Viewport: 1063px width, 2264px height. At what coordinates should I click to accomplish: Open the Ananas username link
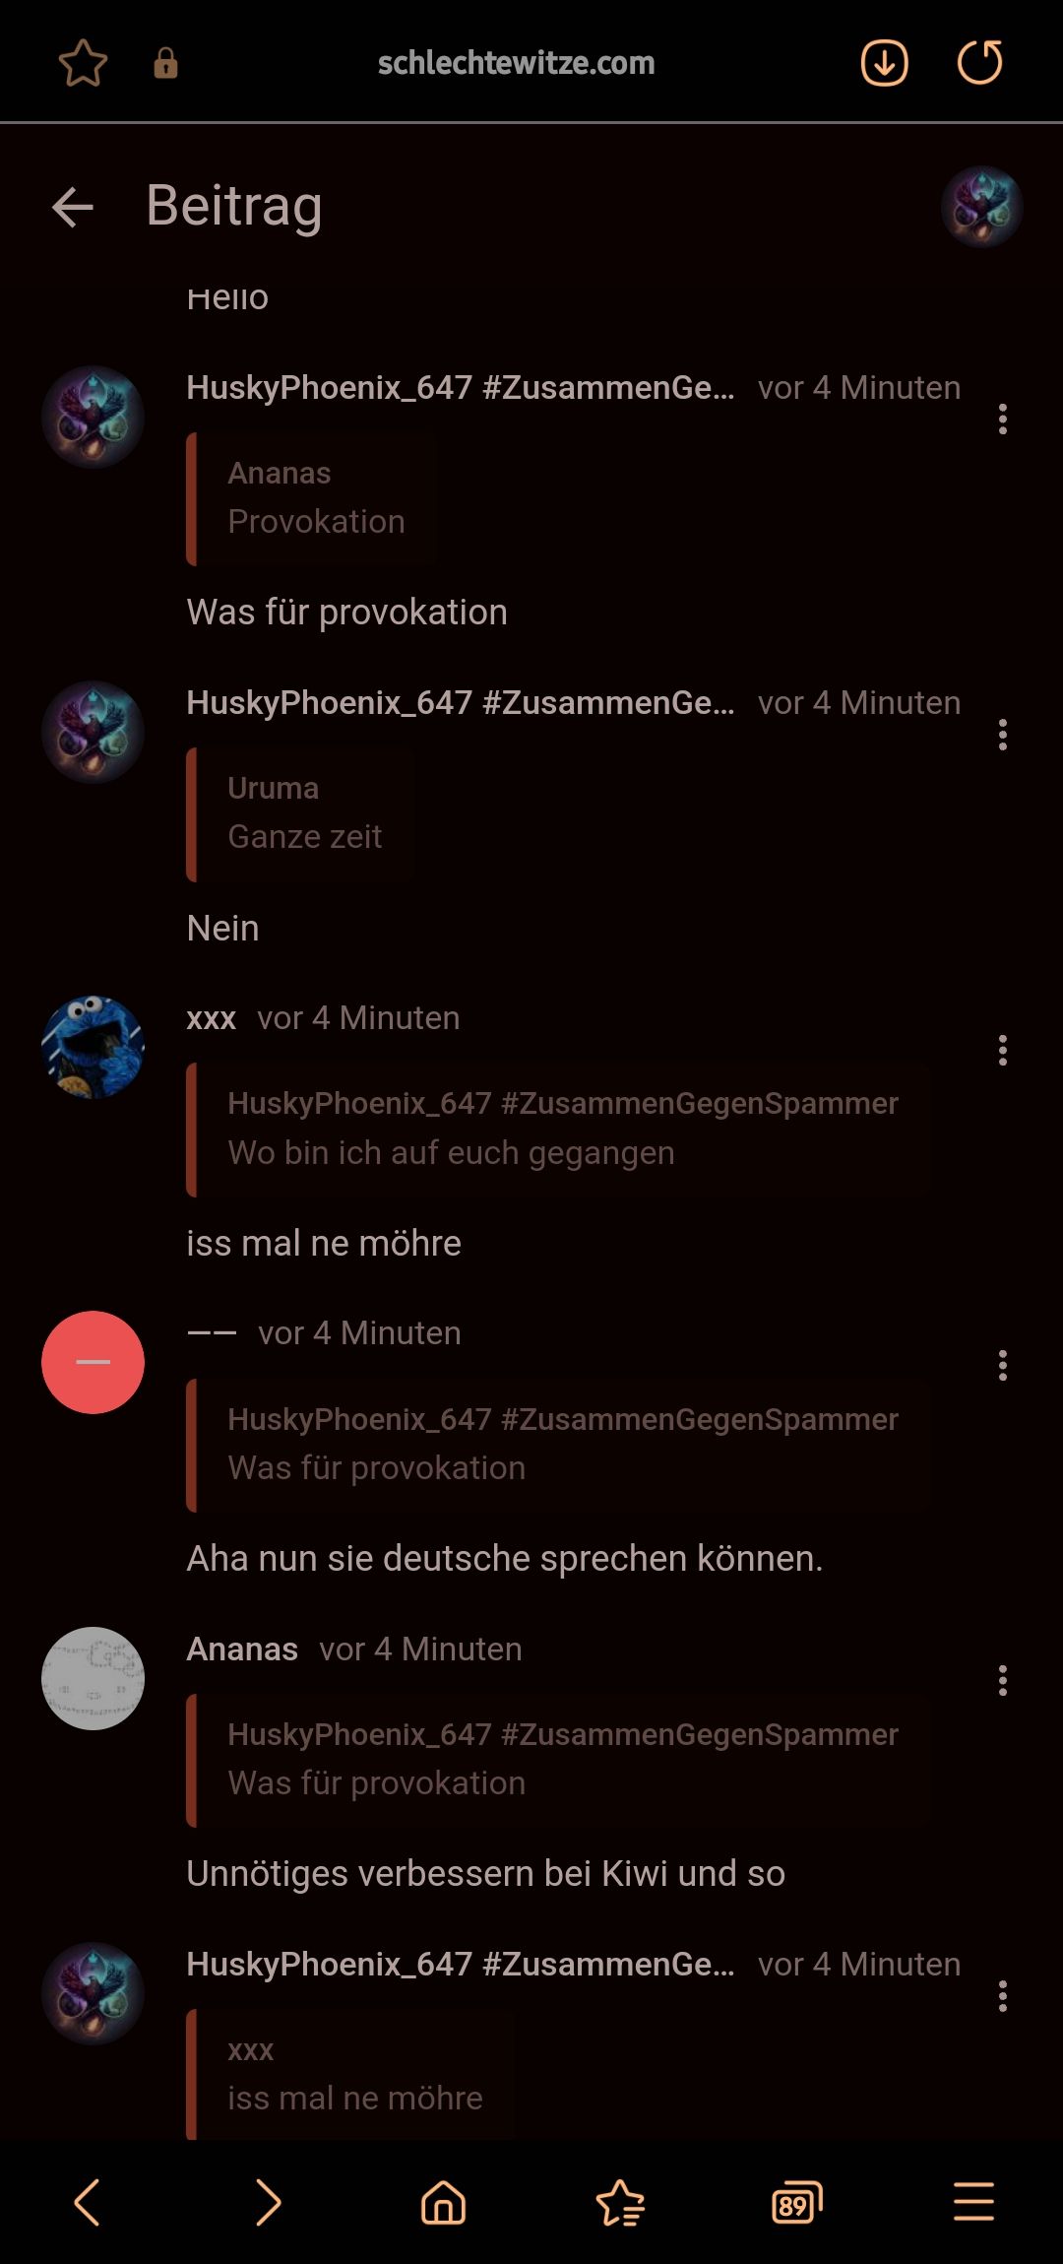242,1649
